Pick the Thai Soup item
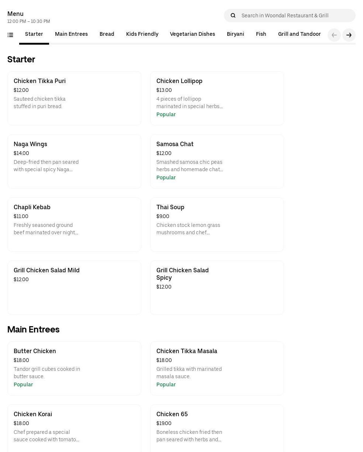Image resolution: width=363 pixels, height=452 pixels. click(217, 224)
